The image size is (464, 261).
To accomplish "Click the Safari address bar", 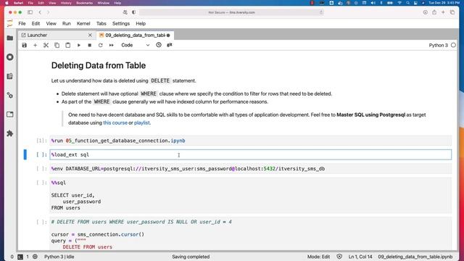I will pyautogui.click(x=232, y=12).
